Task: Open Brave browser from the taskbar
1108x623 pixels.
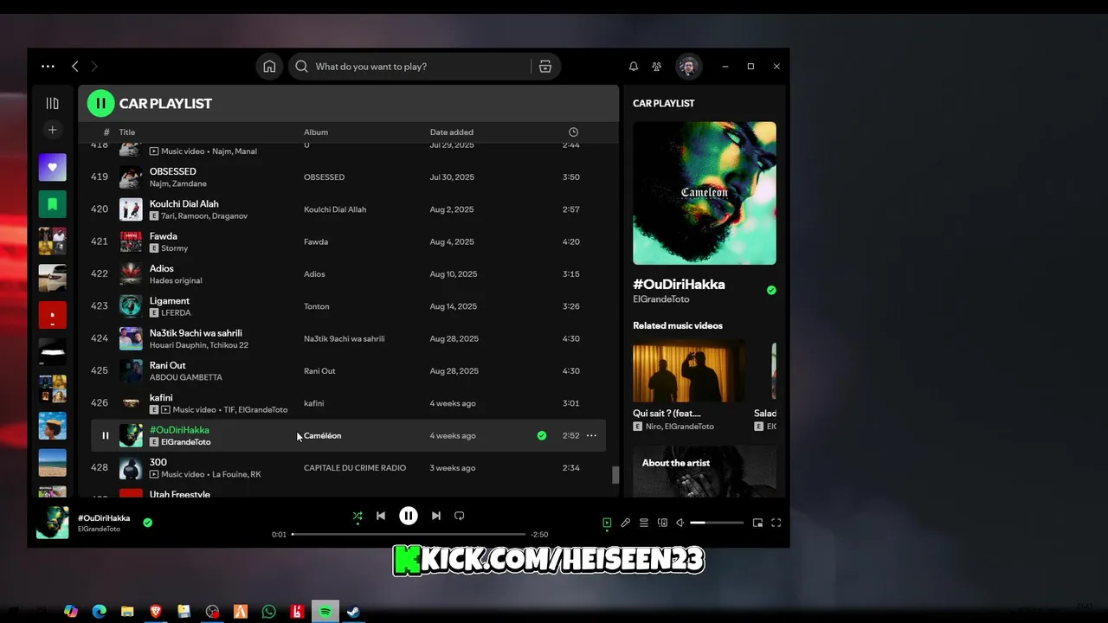Action: click(156, 612)
